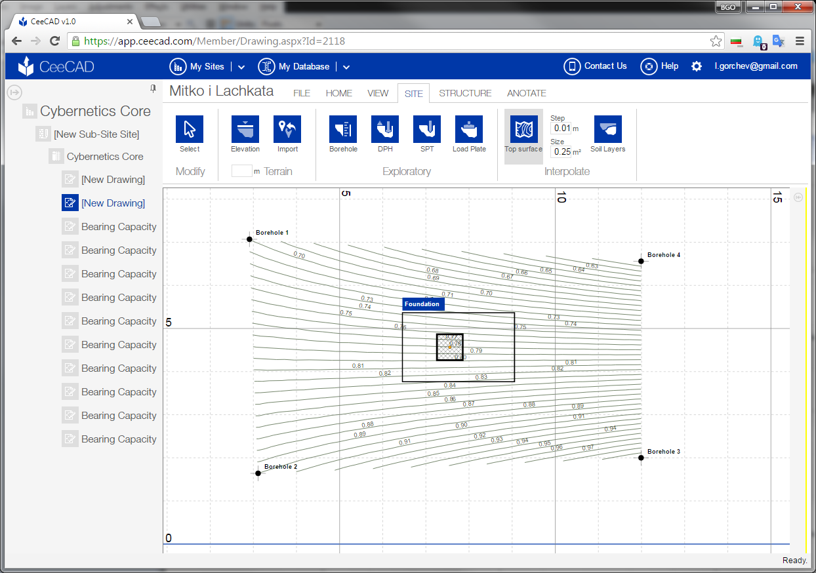Edit the Size value field
Image resolution: width=816 pixels, height=573 pixels.
click(561, 151)
